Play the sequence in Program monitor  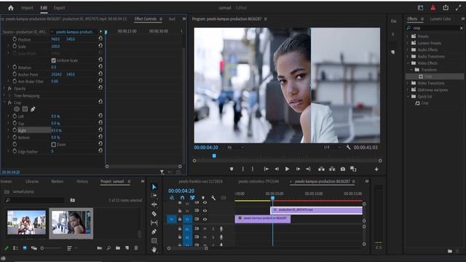click(x=287, y=169)
